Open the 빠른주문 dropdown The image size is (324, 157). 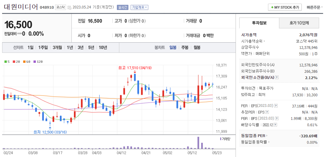click(315, 7)
